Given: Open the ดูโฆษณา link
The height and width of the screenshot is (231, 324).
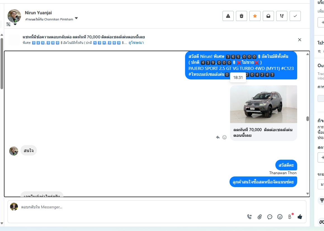Looking at the screenshot, I should (136, 43).
